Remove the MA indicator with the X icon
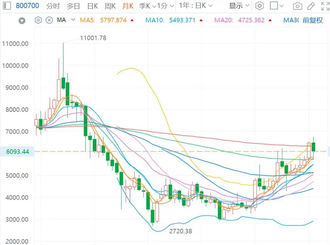Image resolution: width=330 pixels, height=245 pixels. (x=49, y=20)
